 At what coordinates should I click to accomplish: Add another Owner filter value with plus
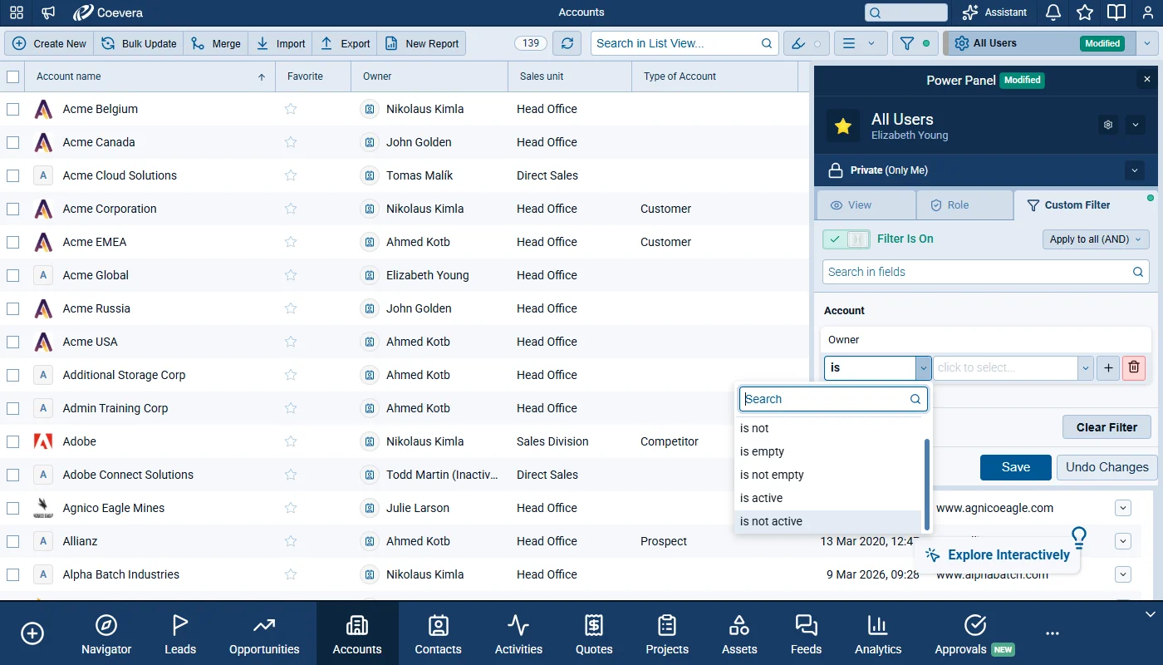[1108, 367]
